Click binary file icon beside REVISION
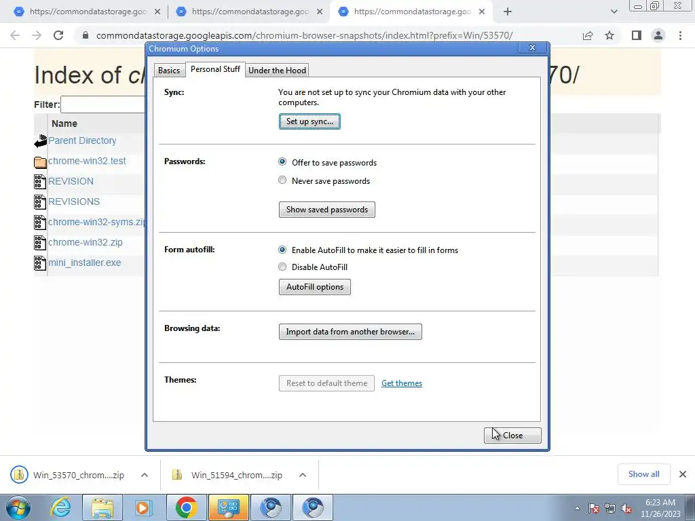The image size is (695, 521). coord(40,182)
